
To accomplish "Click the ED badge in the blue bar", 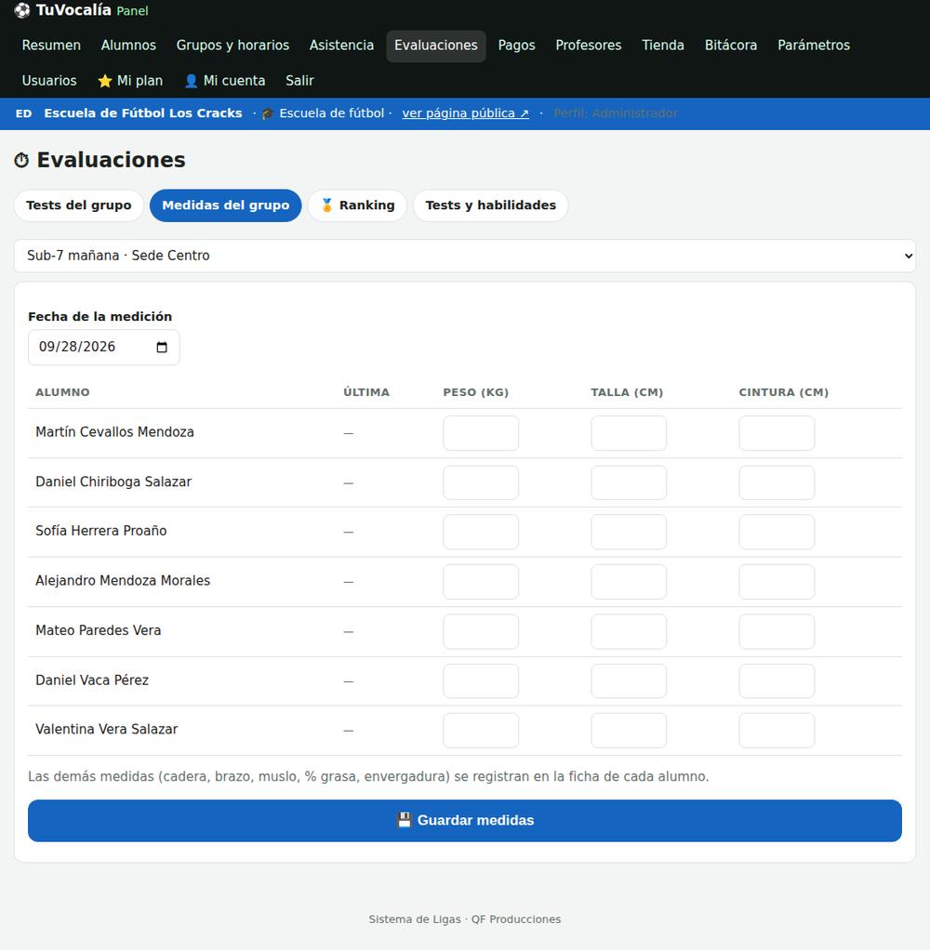I will [23, 113].
